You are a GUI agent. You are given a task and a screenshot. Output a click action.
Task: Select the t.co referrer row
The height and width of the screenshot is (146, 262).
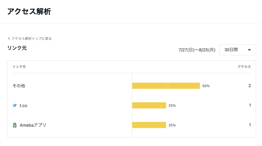(x=132, y=105)
